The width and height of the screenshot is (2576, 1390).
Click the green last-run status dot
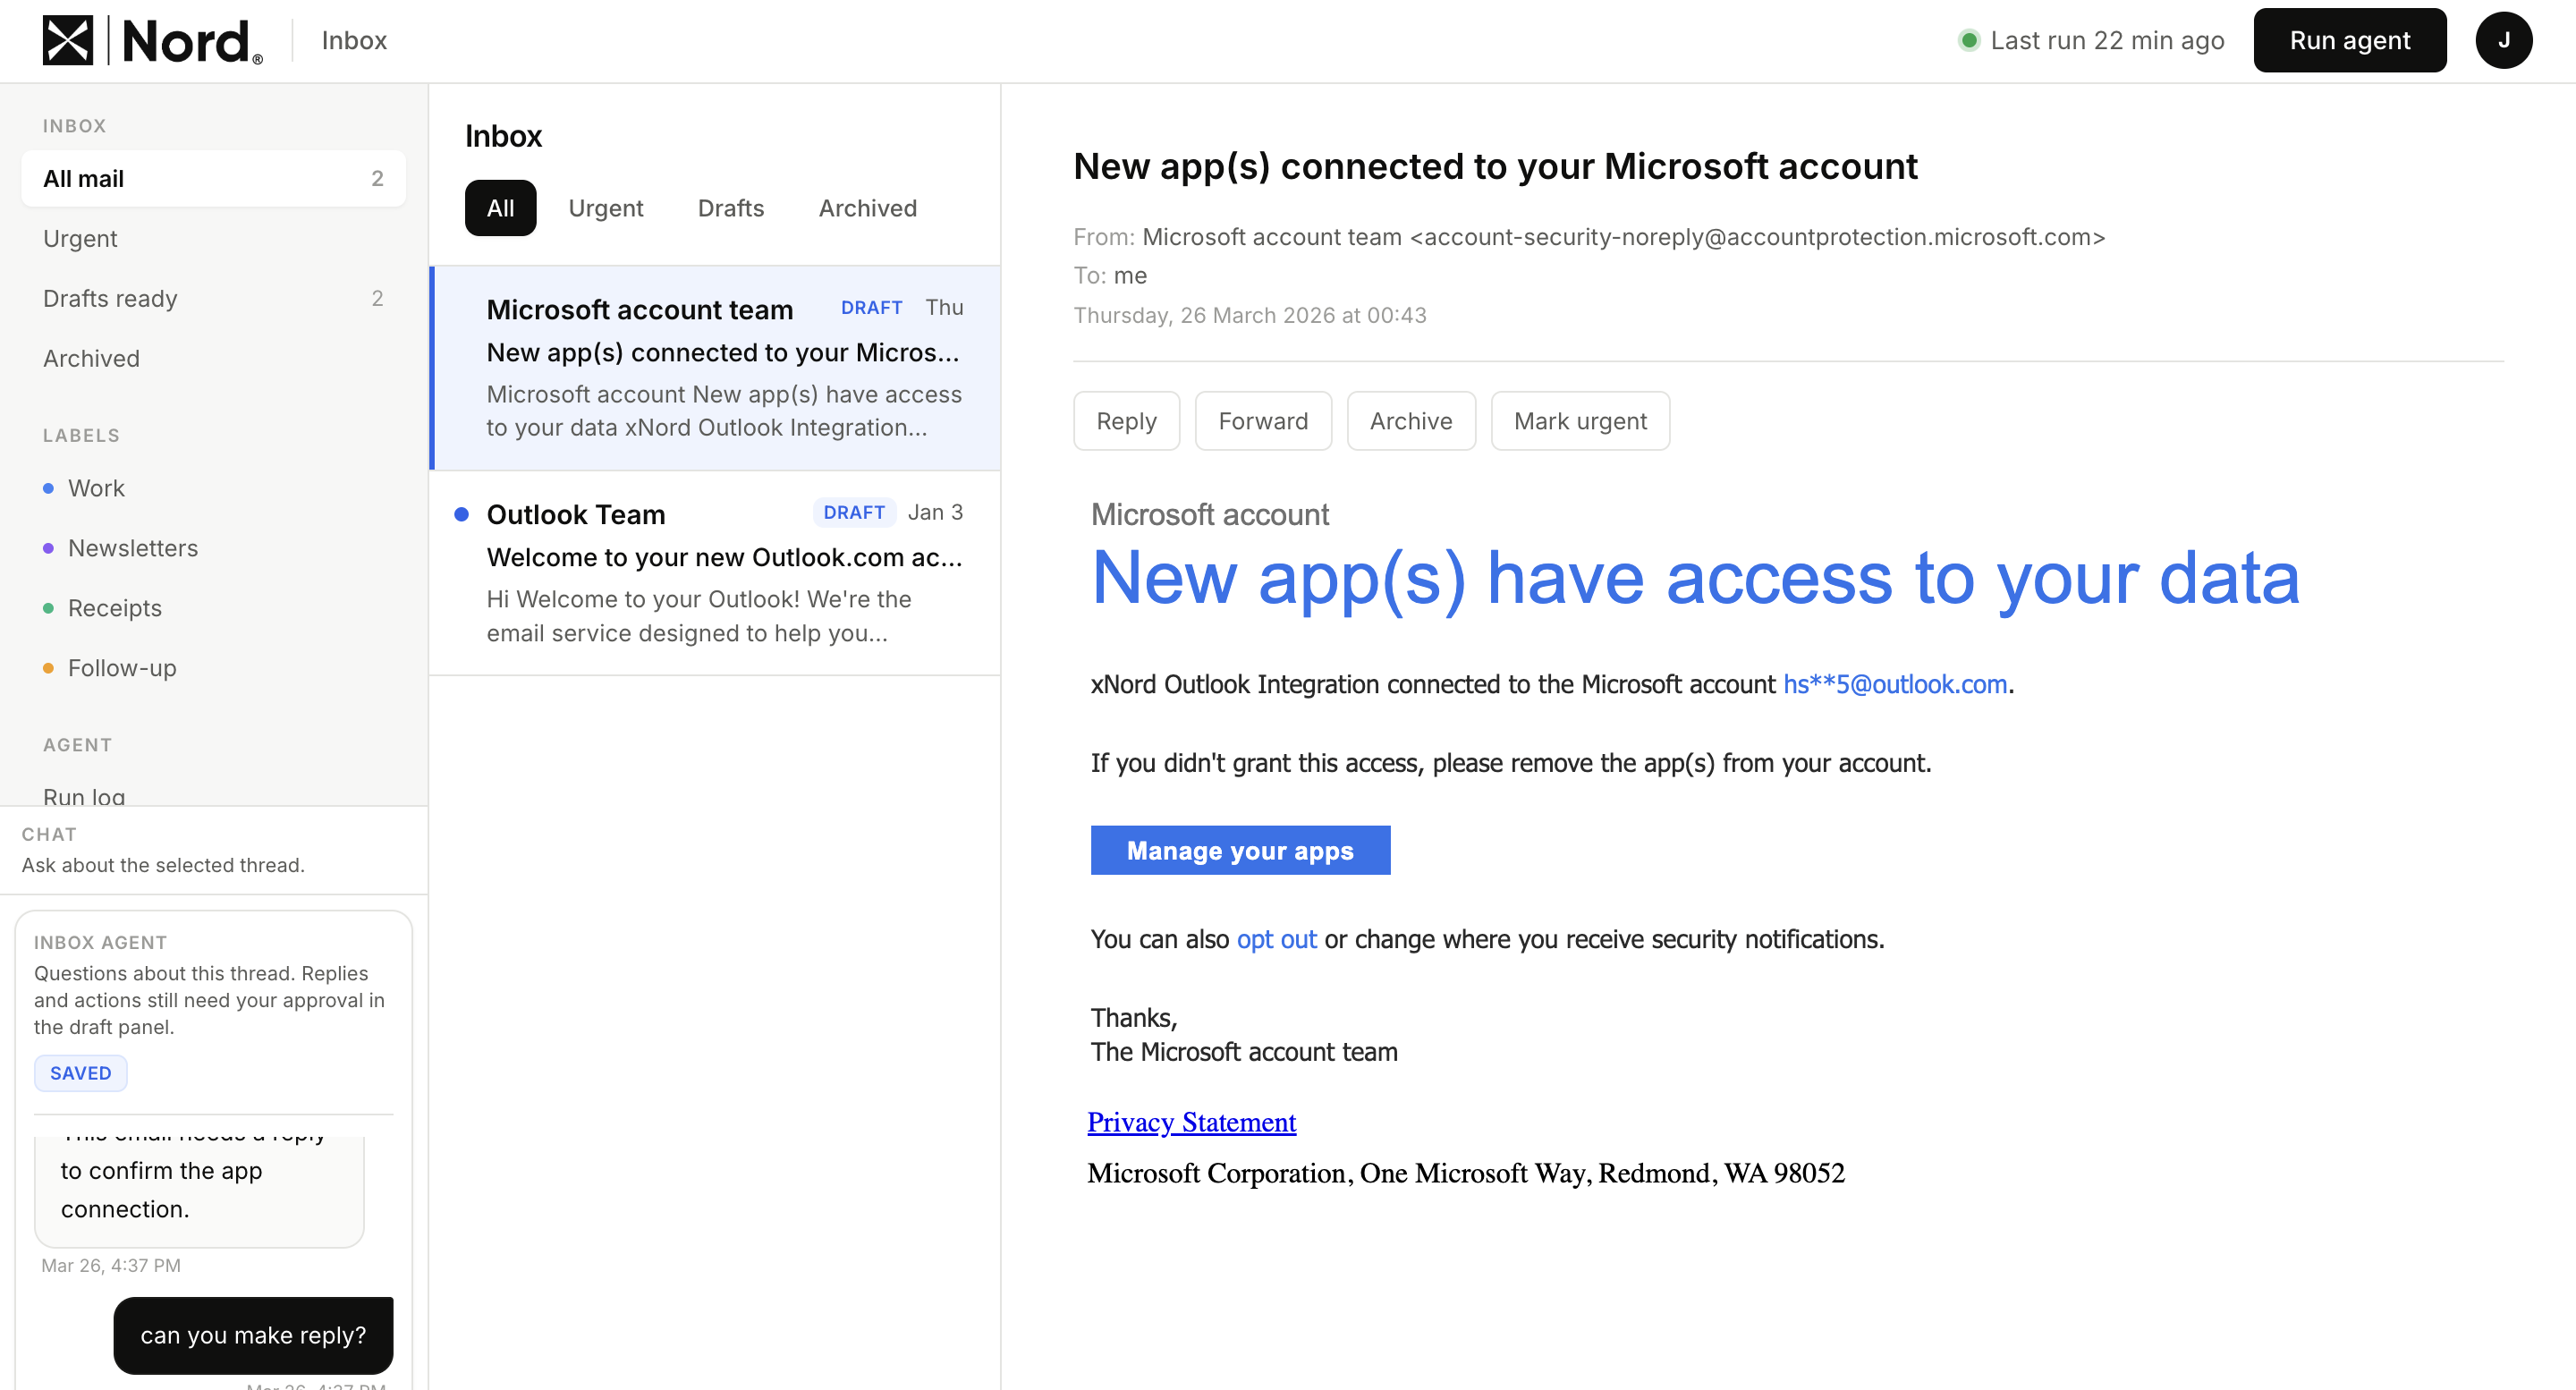click(1969, 40)
